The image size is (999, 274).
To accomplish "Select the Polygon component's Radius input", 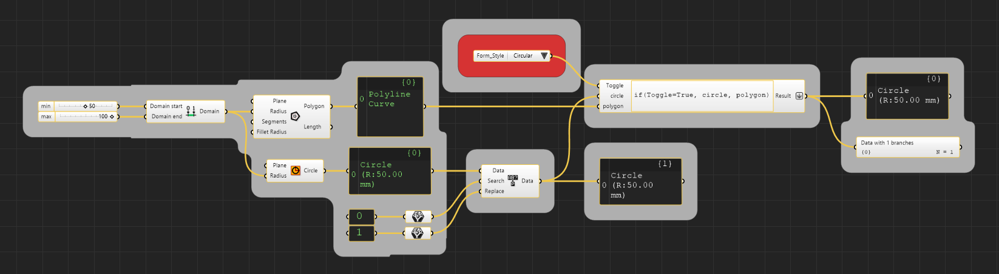I will tap(278, 112).
